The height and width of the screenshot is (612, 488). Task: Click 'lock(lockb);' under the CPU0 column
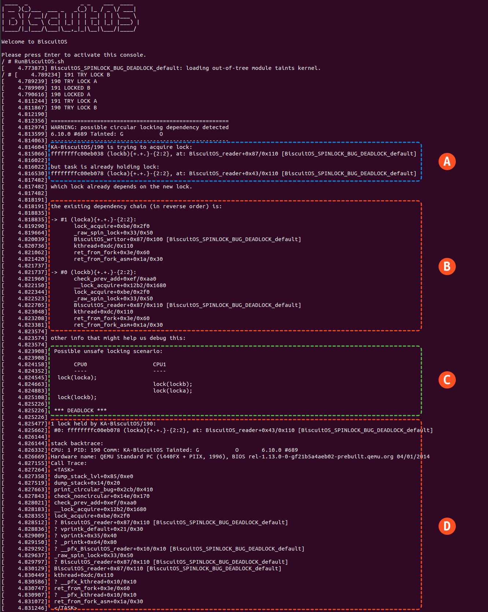pyautogui.click(x=77, y=397)
